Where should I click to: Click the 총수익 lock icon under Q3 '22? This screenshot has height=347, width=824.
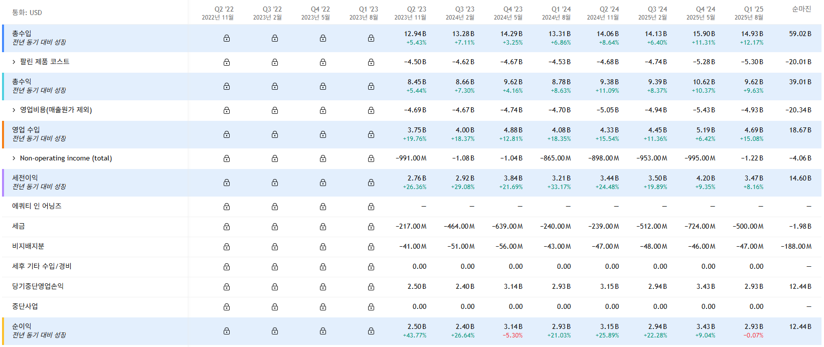pyautogui.click(x=275, y=86)
